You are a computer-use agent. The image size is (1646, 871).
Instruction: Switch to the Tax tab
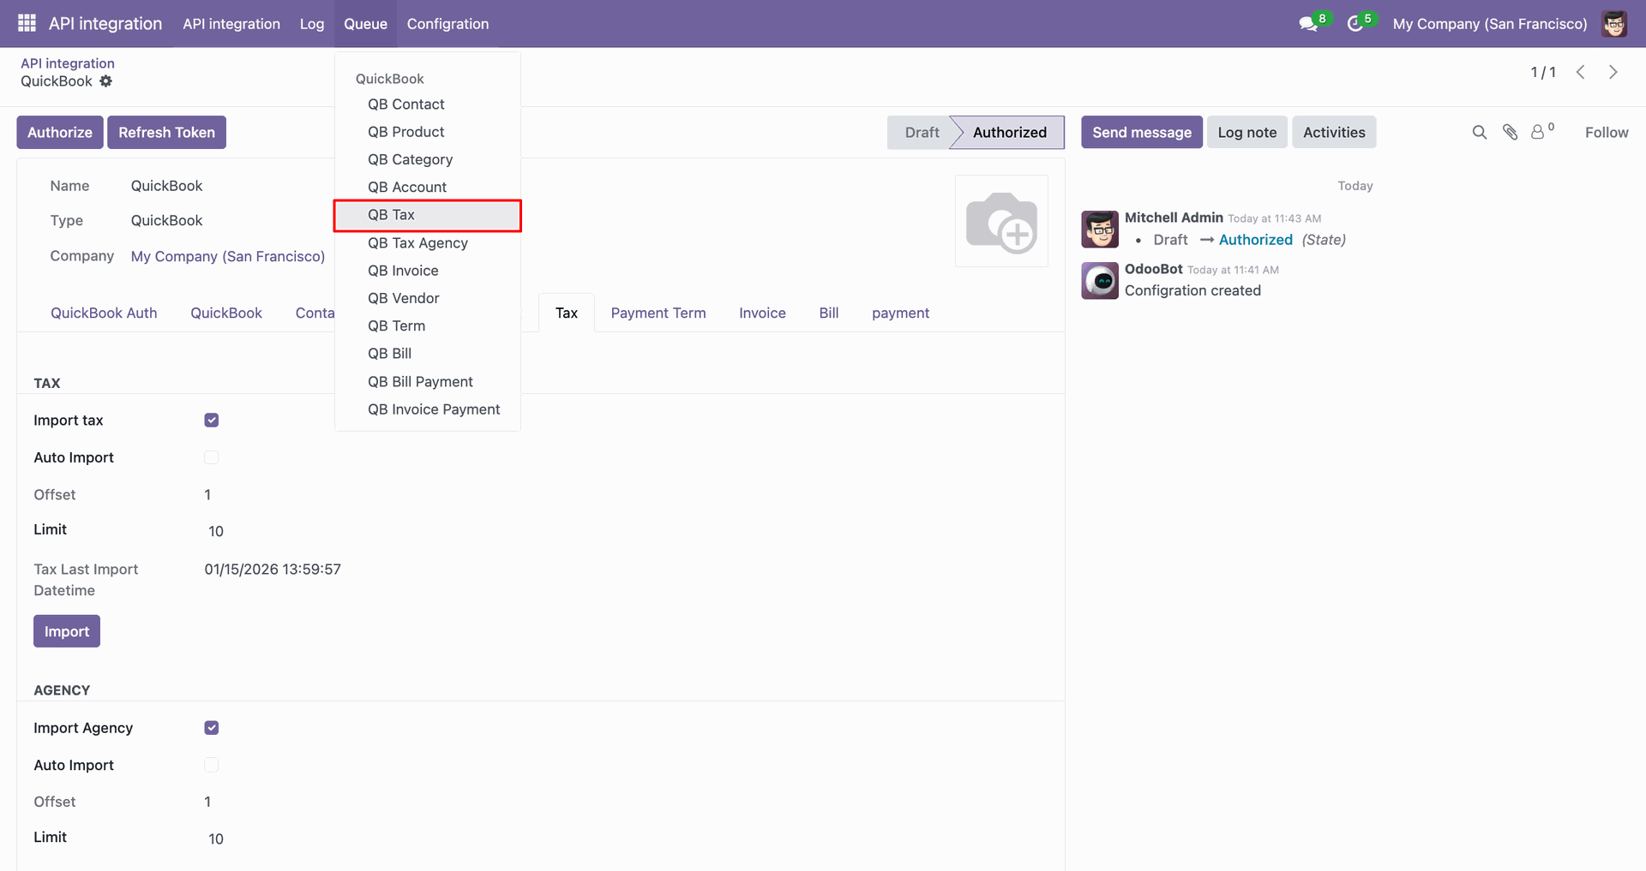point(567,313)
